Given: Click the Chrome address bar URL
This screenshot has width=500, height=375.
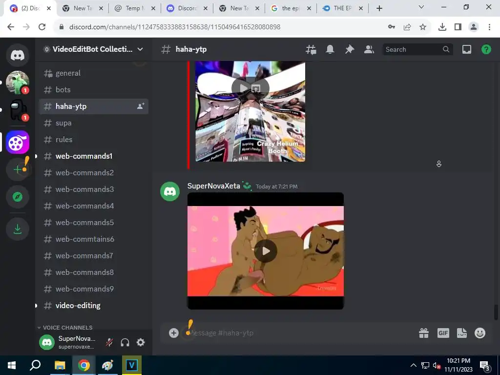Looking at the screenshot, I should tap(175, 27).
